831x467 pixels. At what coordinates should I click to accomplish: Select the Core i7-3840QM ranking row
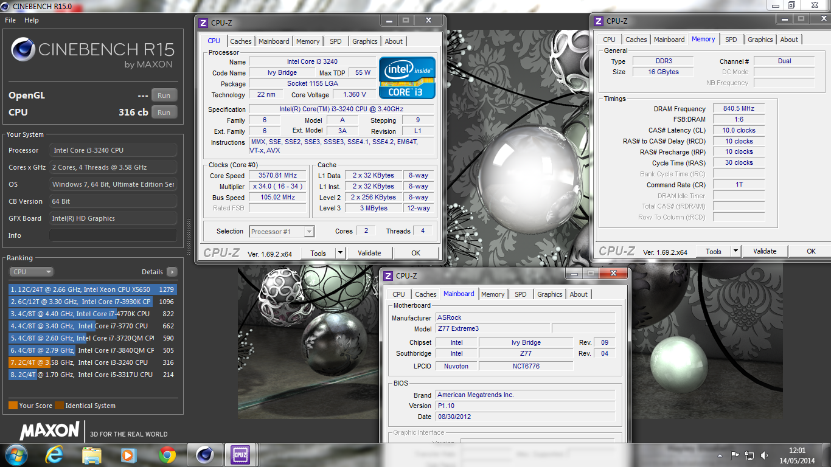[x=92, y=350]
